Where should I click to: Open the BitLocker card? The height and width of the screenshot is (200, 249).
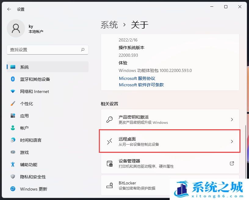(x=170, y=185)
